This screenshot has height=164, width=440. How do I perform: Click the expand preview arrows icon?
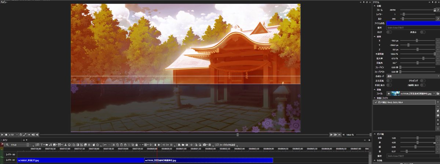click(x=25, y=135)
